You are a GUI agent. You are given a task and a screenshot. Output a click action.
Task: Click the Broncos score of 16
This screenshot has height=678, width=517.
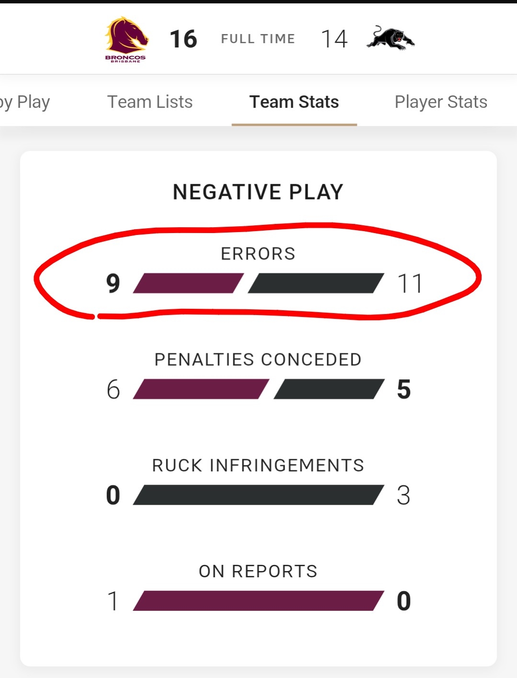184,39
